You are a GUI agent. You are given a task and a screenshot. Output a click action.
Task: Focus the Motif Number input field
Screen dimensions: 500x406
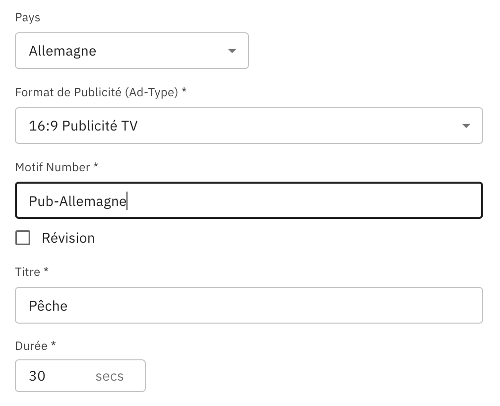[x=249, y=200]
